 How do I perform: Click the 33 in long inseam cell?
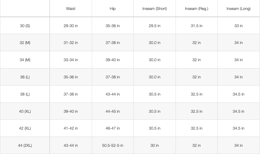(x=239, y=26)
